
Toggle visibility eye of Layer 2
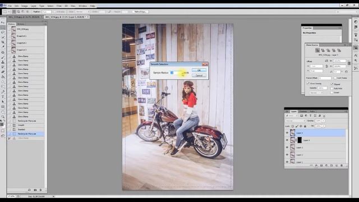(x=287, y=155)
